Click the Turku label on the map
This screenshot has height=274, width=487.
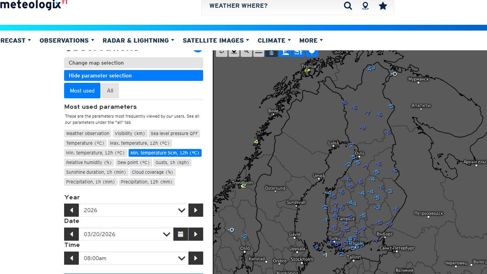coord(335,238)
